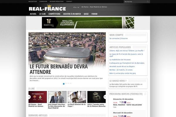Click Se connecter link
The width and height of the screenshot is (176, 117).
pos(114,38)
